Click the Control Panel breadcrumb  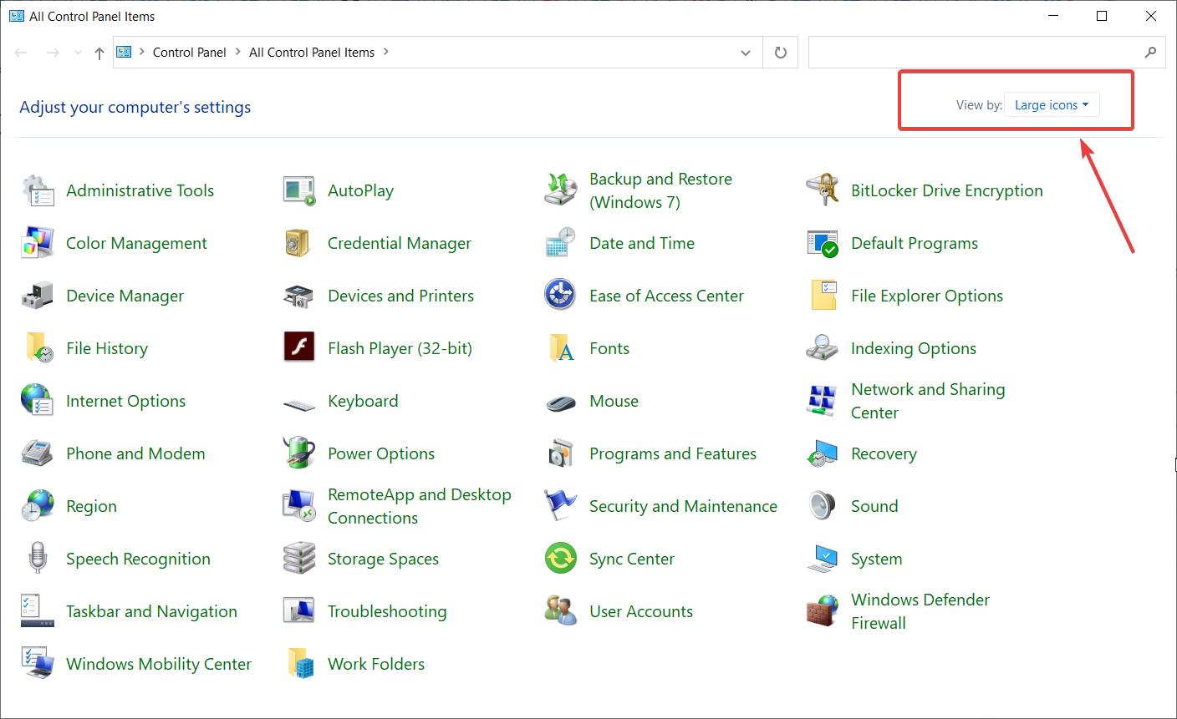click(190, 52)
